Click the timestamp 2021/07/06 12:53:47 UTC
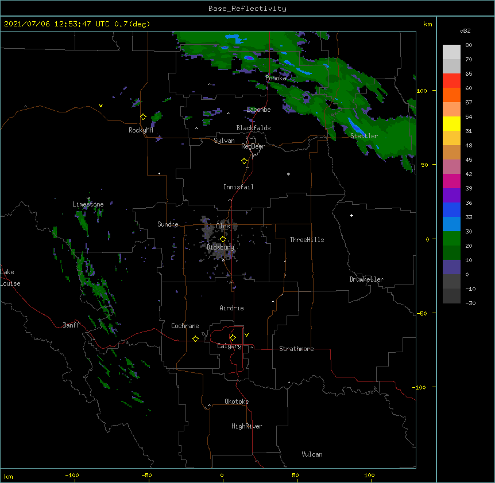Image resolution: width=495 pixels, height=483 pixels. (57, 24)
